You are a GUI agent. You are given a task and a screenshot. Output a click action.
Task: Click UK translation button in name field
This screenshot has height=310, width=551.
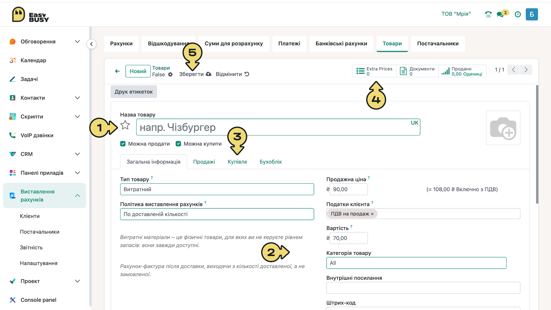click(x=414, y=123)
